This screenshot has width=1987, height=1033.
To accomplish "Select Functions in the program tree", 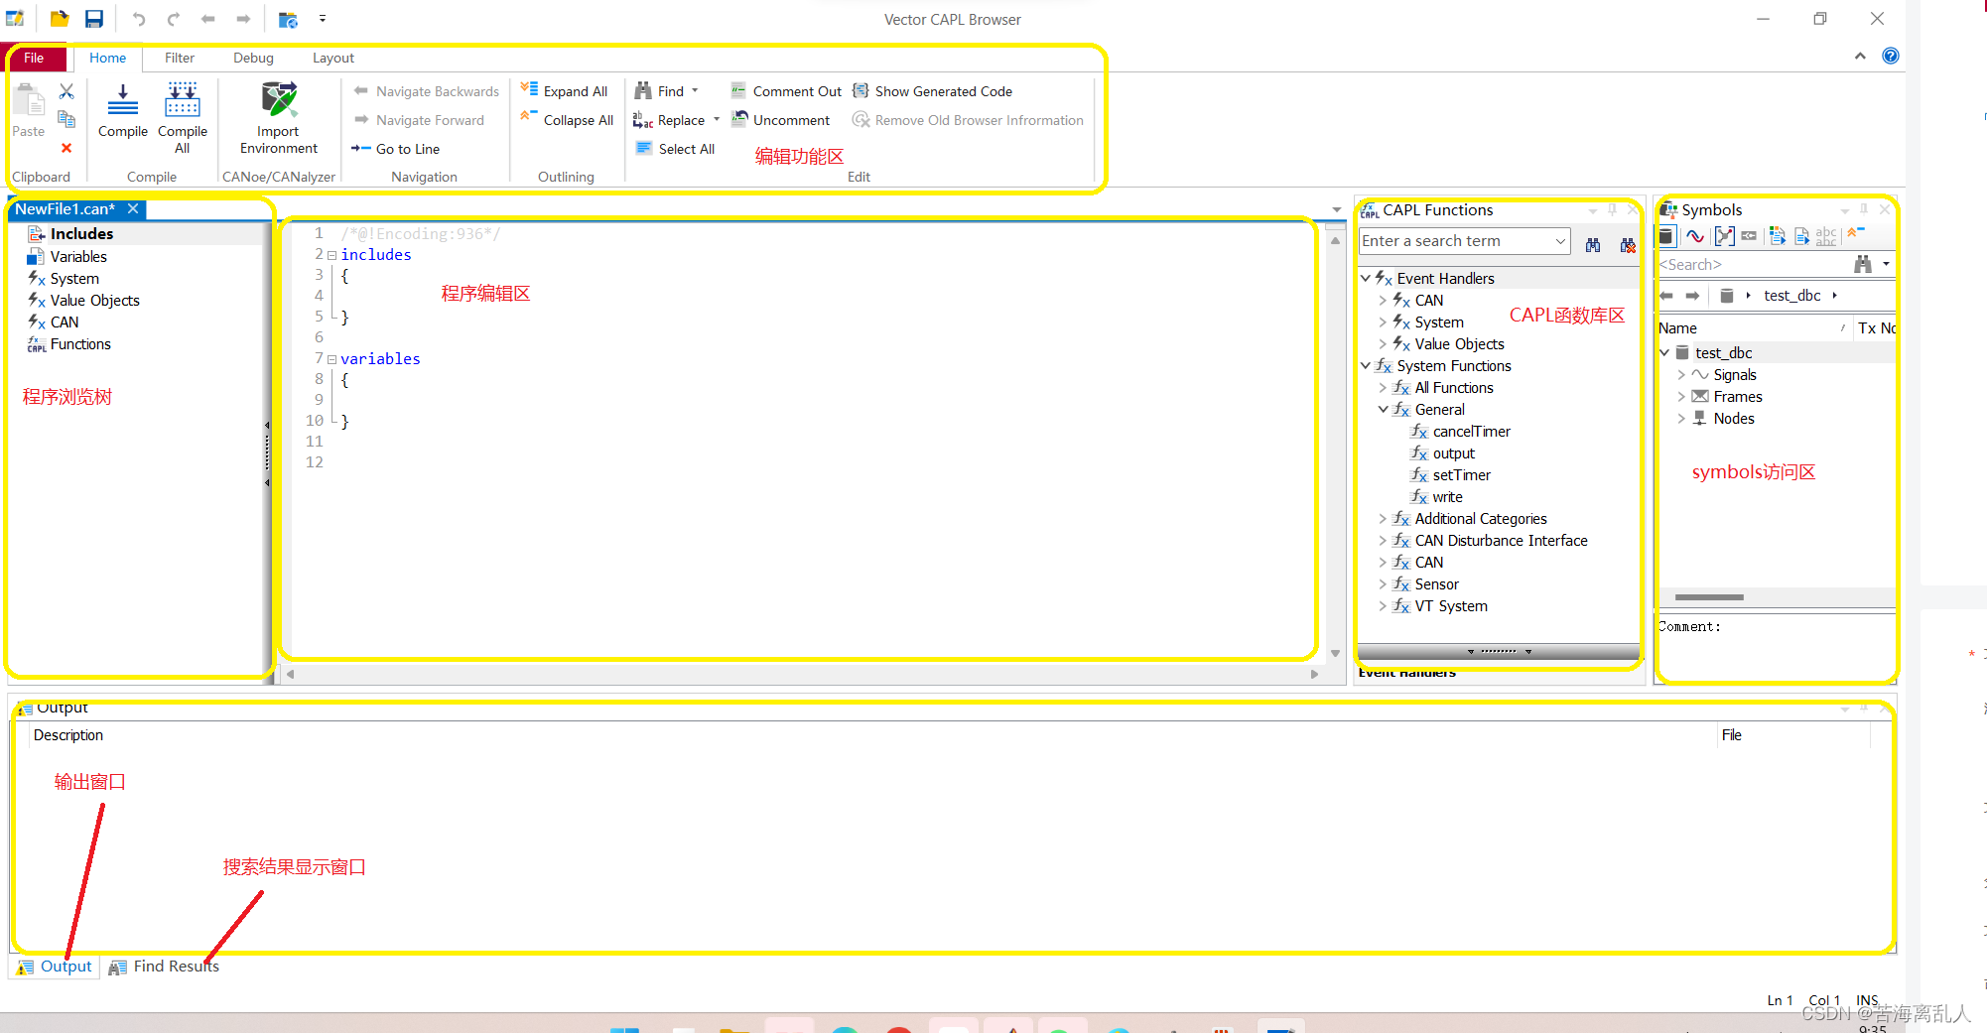I will (80, 343).
